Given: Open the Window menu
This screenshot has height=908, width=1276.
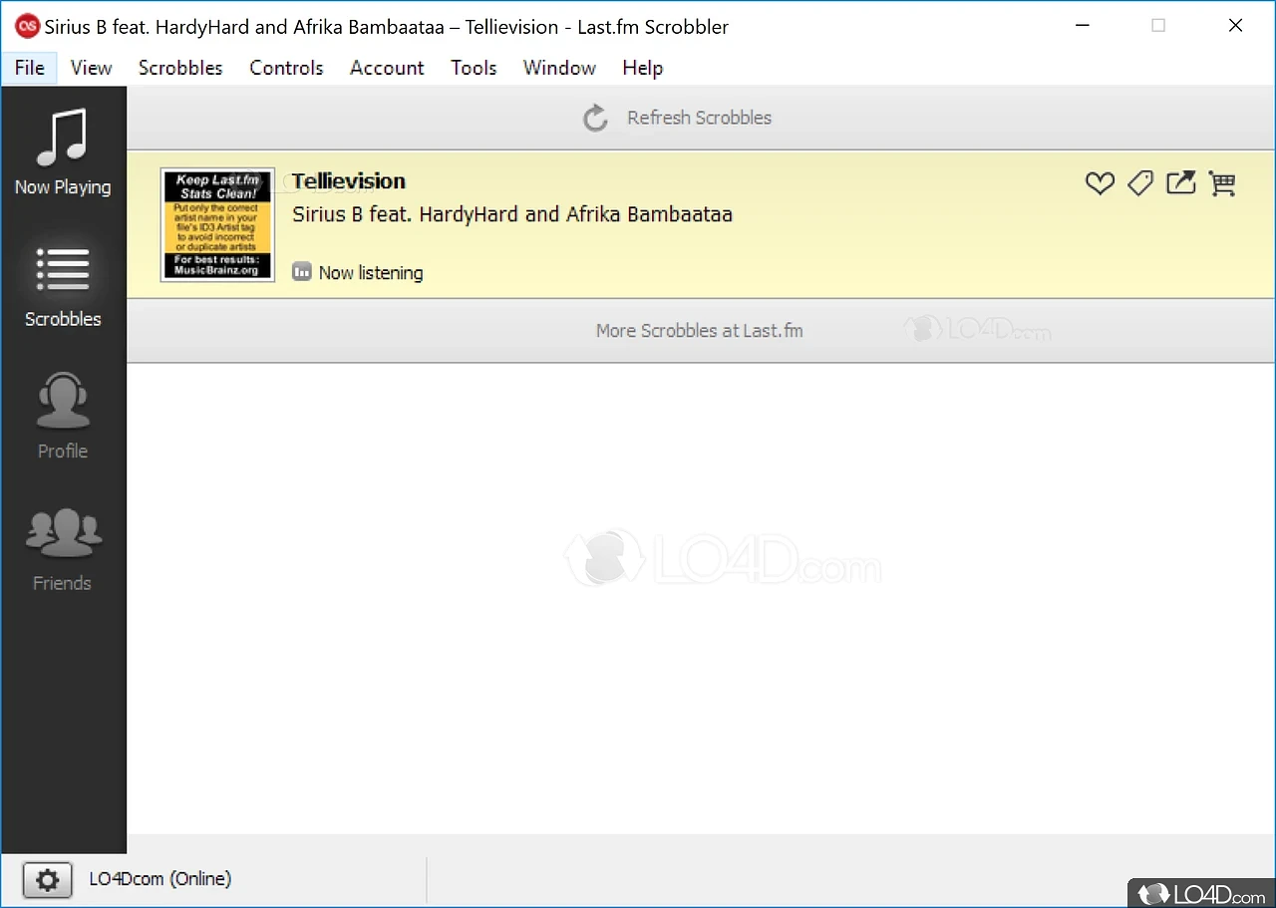Looking at the screenshot, I should 559,68.
